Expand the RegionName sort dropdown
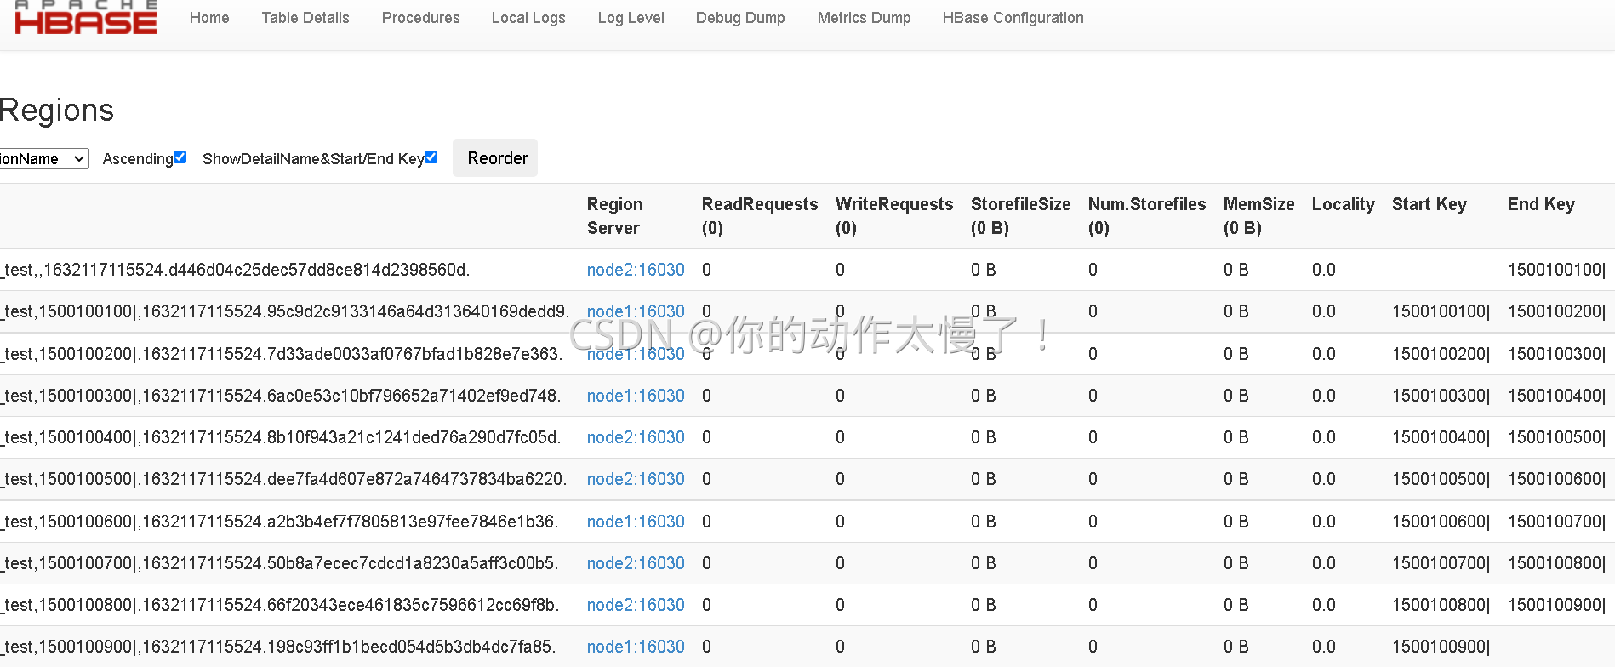The height and width of the screenshot is (667, 1615). pyautogui.click(x=43, y=159)
